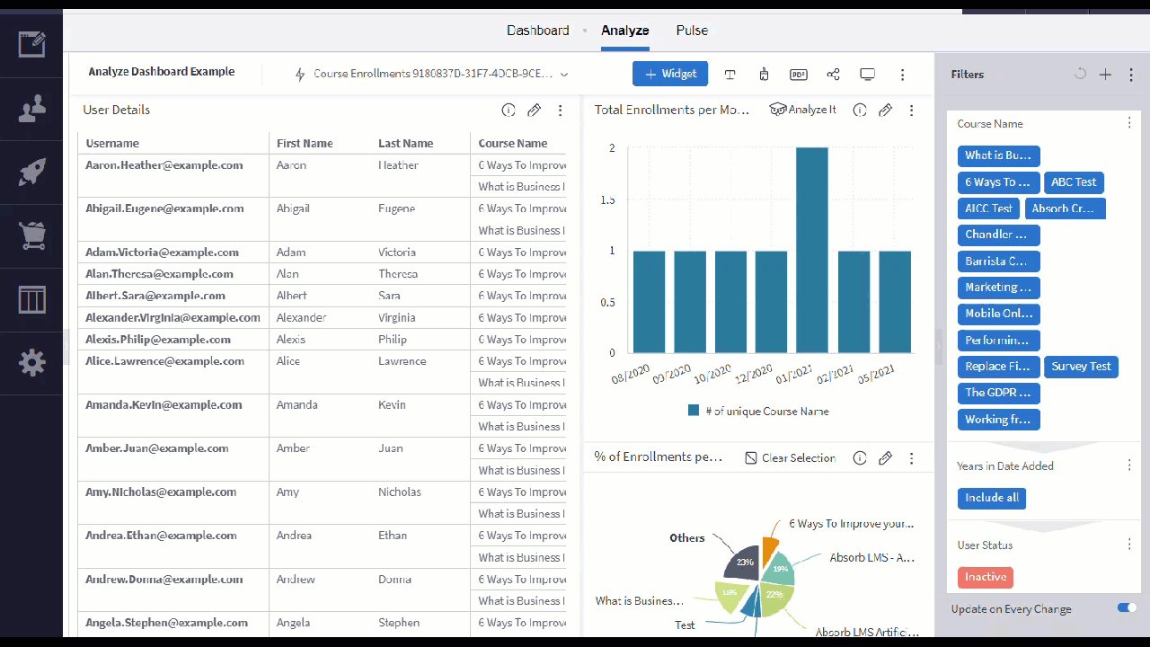The width and height of the screenshot is (1150, 647).
Task: Open the Years in Date Added options menu
Action: tap(1129, 465)
